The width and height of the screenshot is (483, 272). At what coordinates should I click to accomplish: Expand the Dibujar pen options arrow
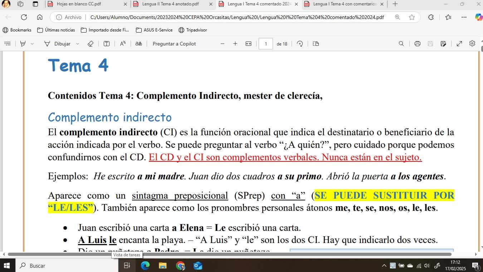(77, 44)
